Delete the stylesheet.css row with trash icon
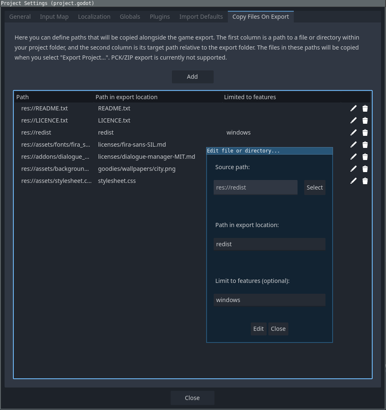Viewport: 386px width, 410px height. pos(365,181)
